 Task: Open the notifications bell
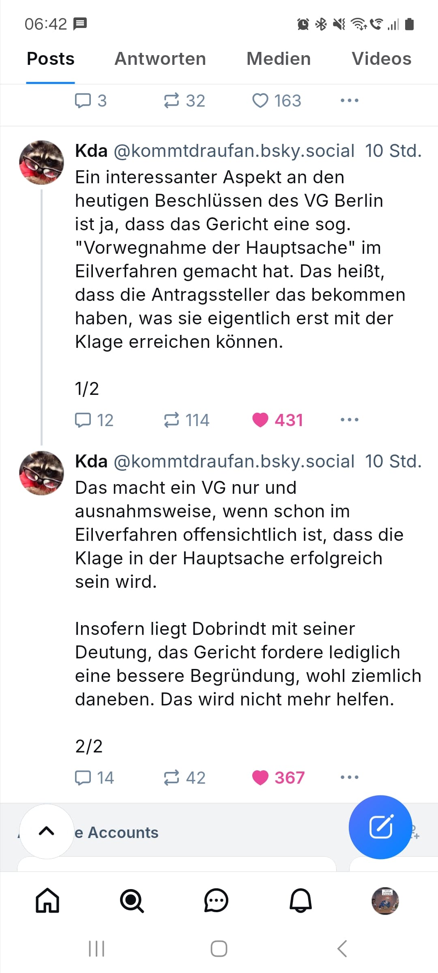coord(301,900)
